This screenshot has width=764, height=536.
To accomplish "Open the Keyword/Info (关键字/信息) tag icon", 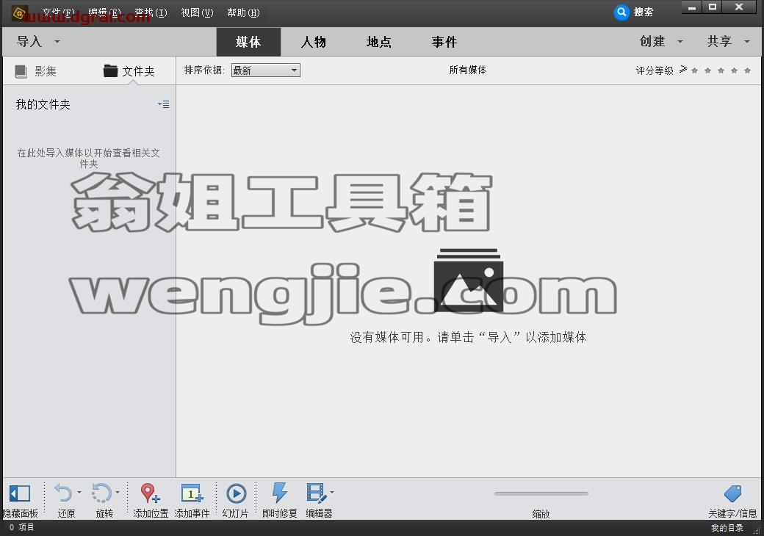I will click(732, 493).
